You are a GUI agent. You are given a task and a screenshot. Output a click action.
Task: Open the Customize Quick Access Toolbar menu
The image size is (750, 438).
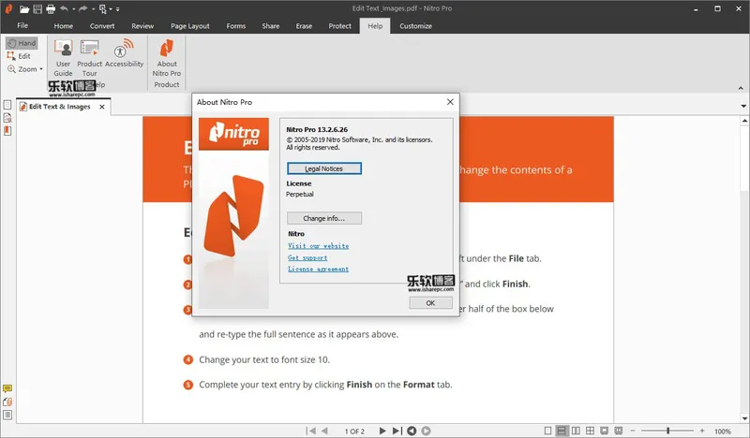point(118,9)
